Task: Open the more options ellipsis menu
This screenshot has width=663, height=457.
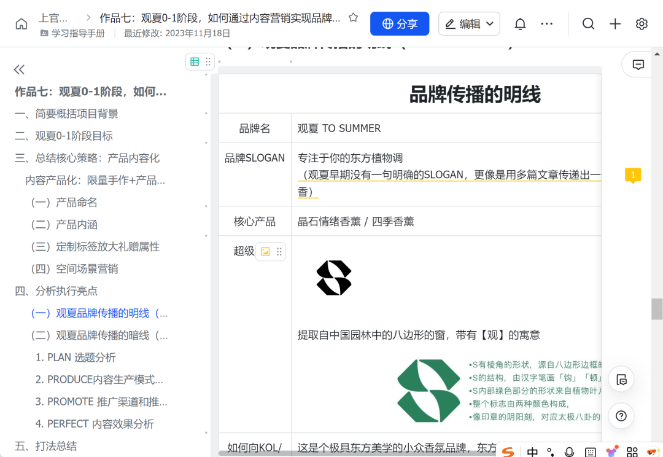Action: point(546,23)
